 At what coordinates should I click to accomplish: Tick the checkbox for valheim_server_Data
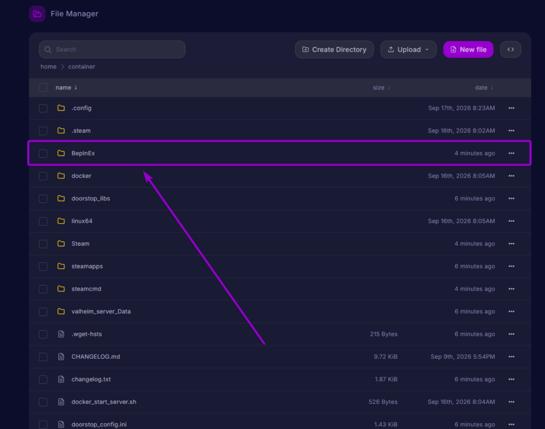tap(43, 312)
